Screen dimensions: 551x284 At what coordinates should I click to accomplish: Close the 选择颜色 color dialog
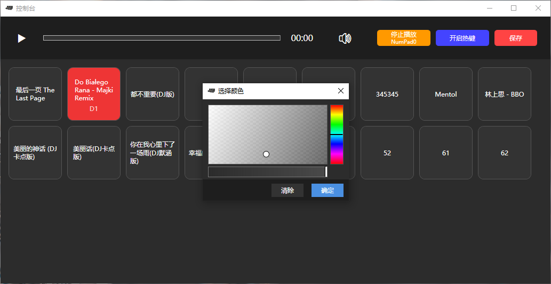click(340, 91)
